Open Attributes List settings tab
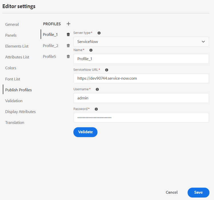 point(17,57)
